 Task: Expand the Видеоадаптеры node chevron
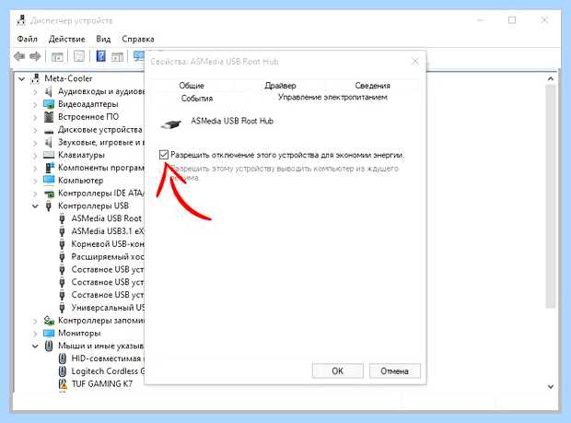click(x=35, y=104)
